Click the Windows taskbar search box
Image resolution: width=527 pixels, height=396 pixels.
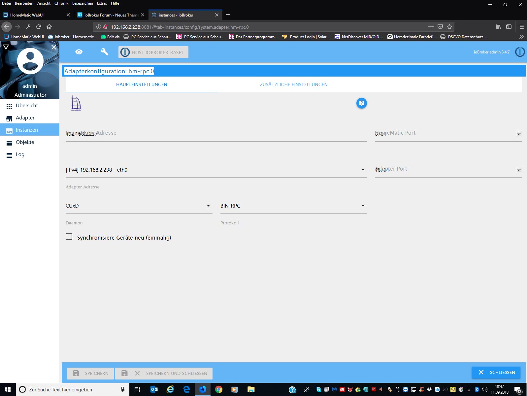click(72, 389)
